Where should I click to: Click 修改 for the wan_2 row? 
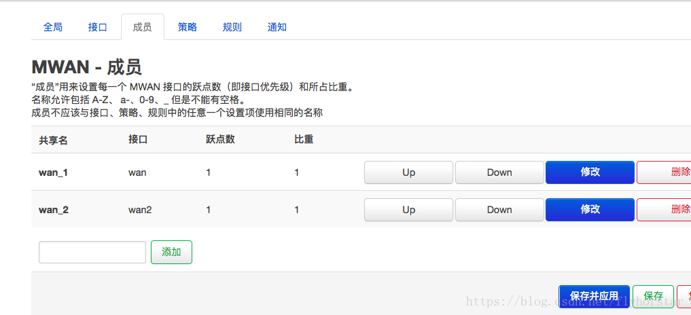coord(590,210)
